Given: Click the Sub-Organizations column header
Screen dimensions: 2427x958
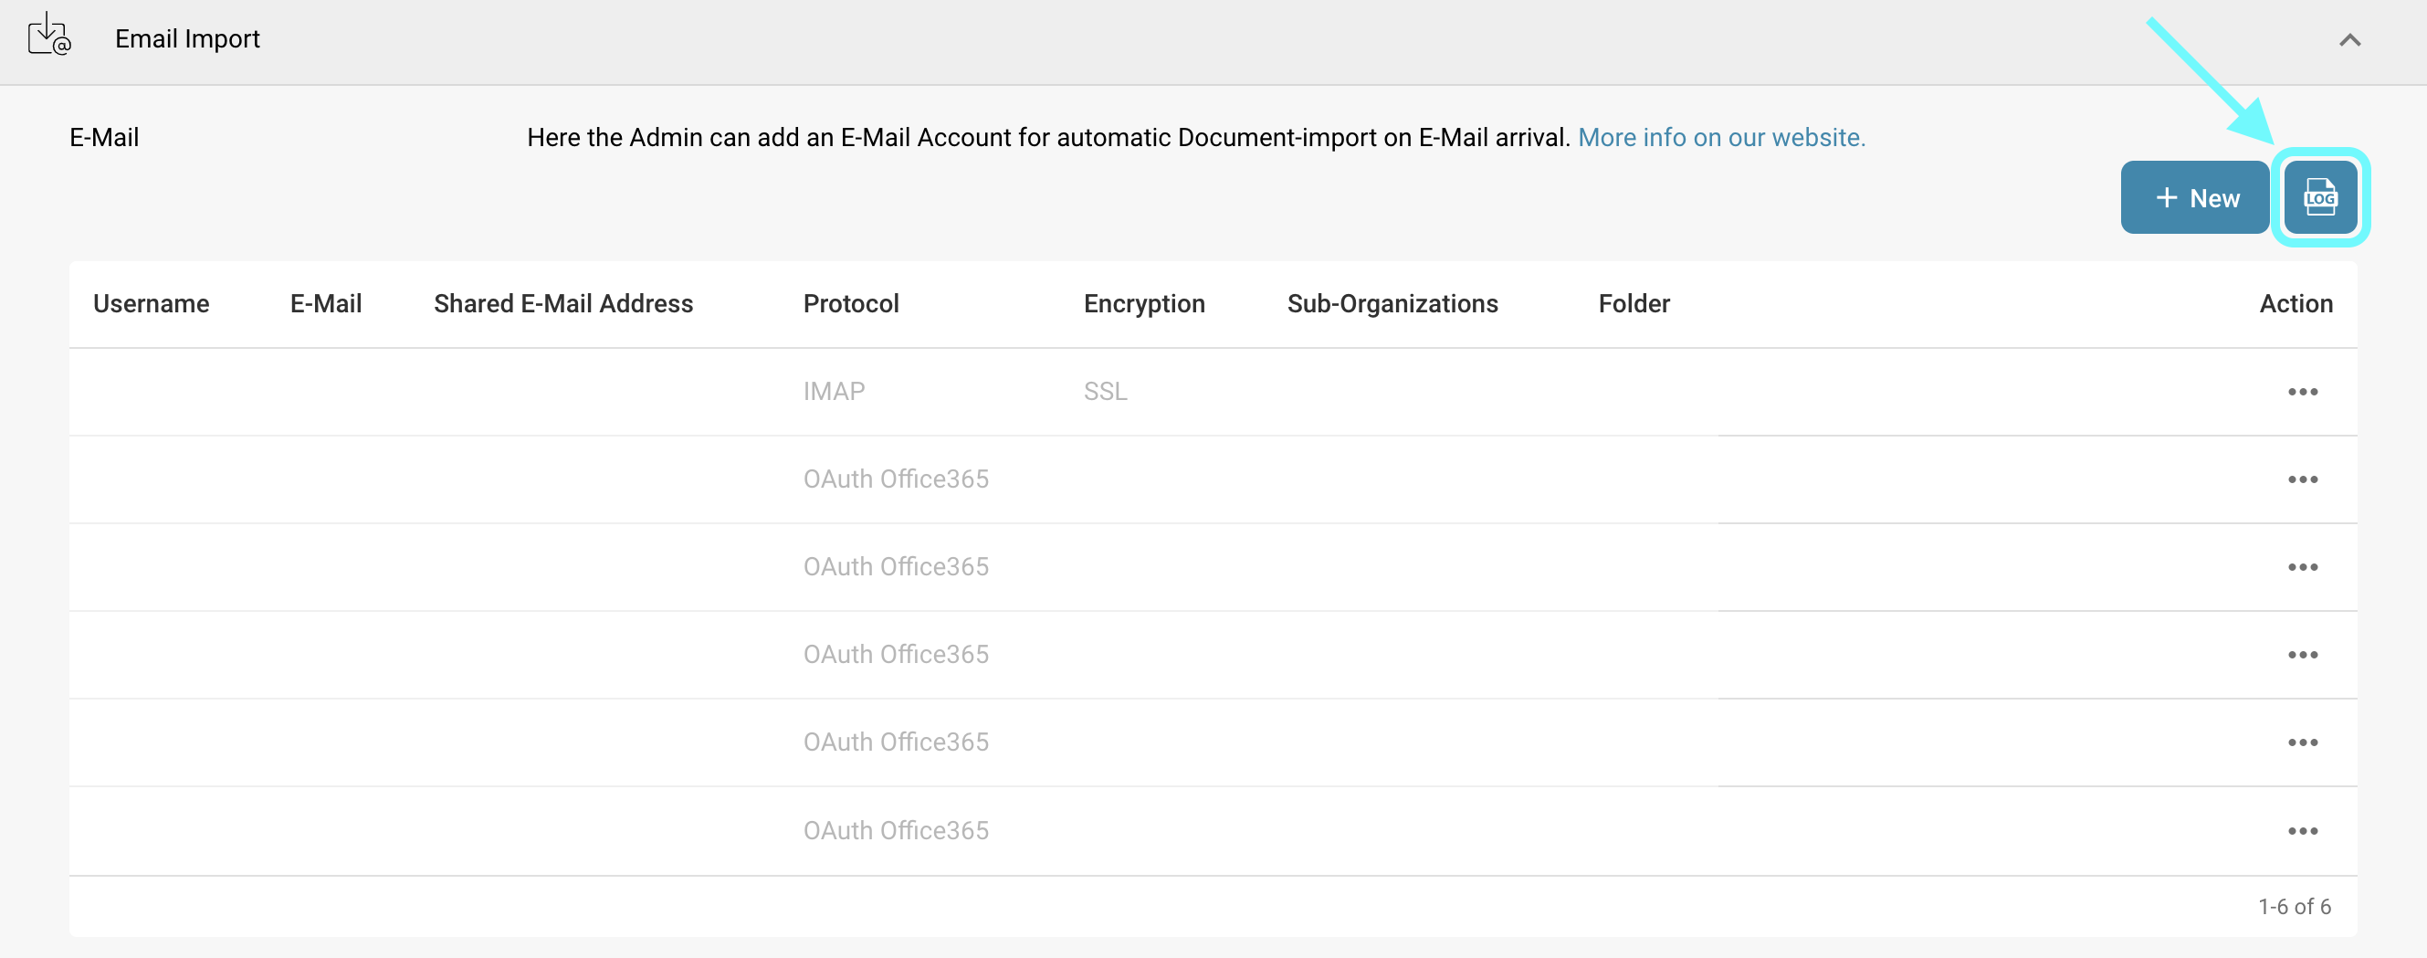Looking at the screenshot, I should click(1392, 303).
